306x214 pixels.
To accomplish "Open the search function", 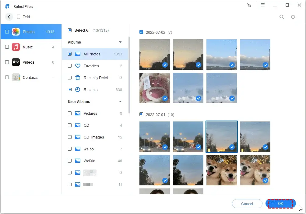I will pyautogui.click(x=282, y=17).
